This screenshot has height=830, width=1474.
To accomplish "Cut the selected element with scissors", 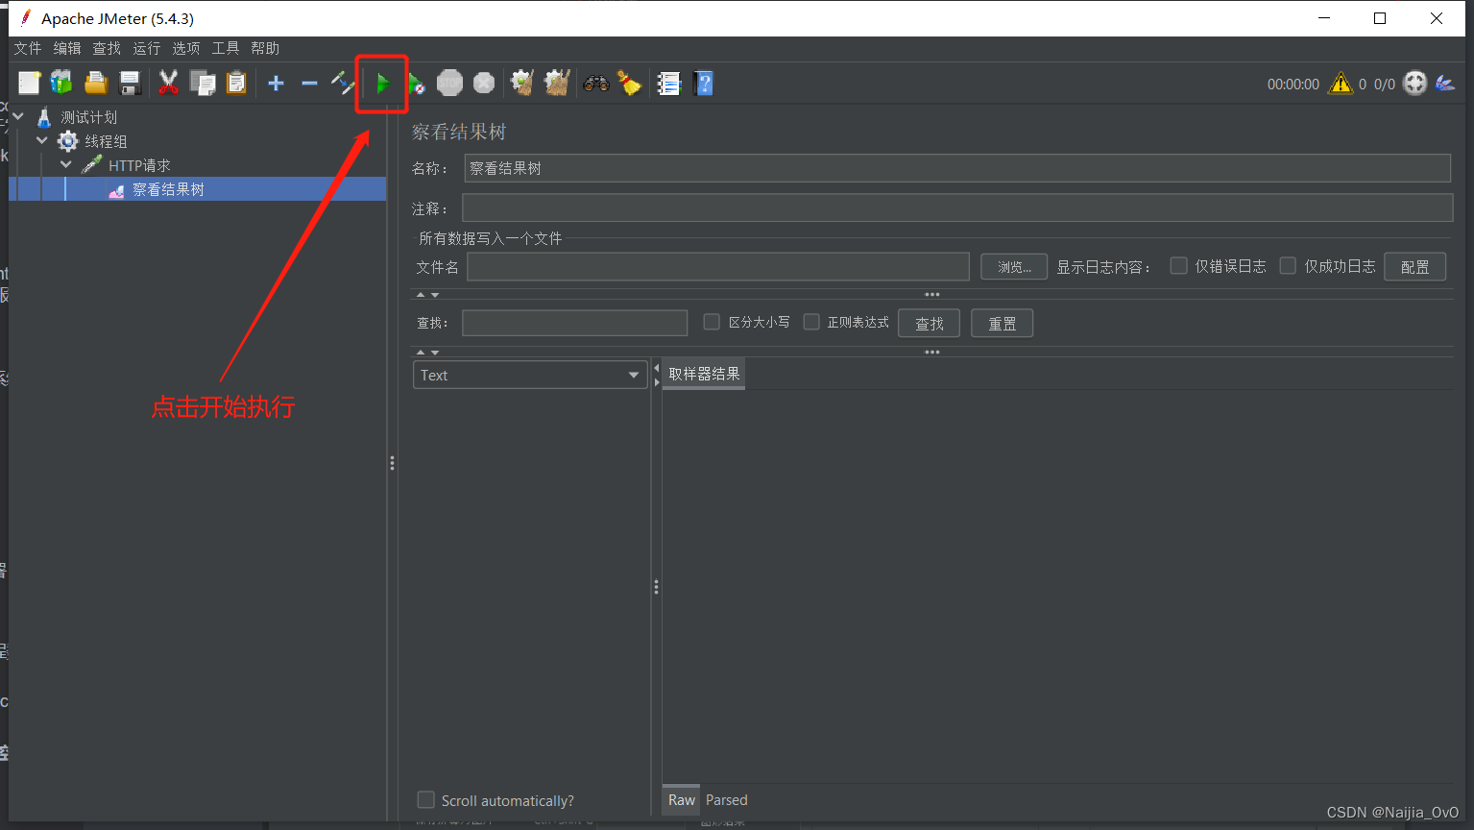I will 169,84.
